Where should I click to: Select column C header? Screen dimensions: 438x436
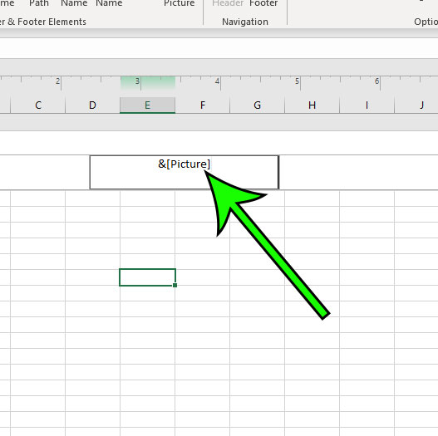point(38,105)
